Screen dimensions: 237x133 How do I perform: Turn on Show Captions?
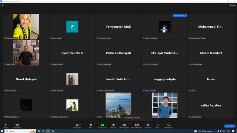124,126
